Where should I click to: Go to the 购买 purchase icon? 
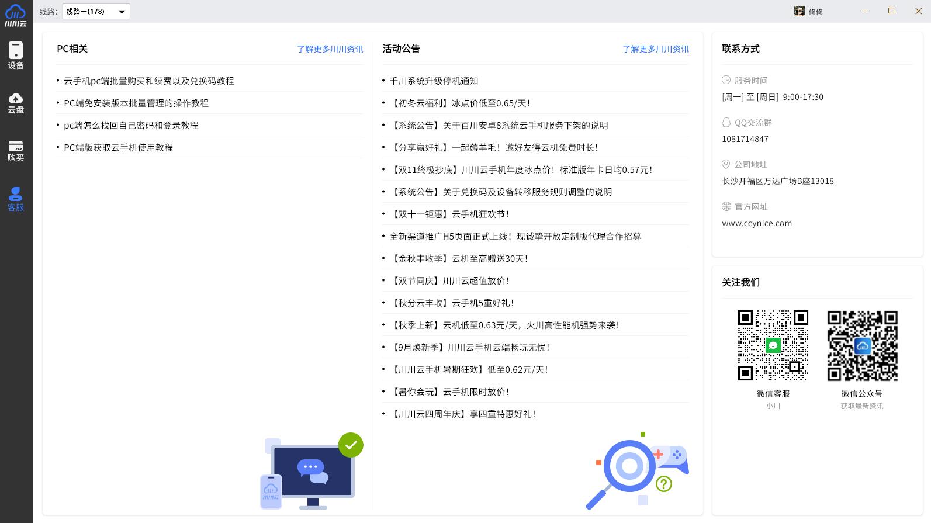click(16, 151)
